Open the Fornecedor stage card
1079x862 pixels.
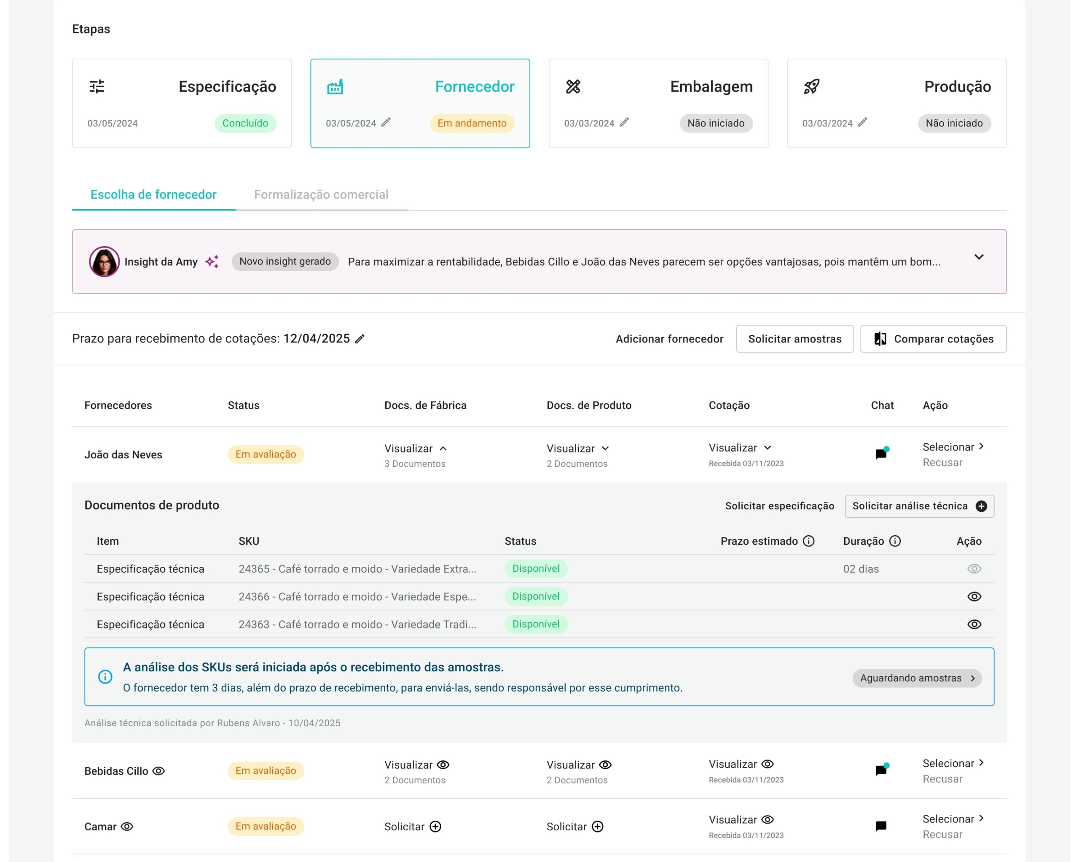(x=420, y=103)
